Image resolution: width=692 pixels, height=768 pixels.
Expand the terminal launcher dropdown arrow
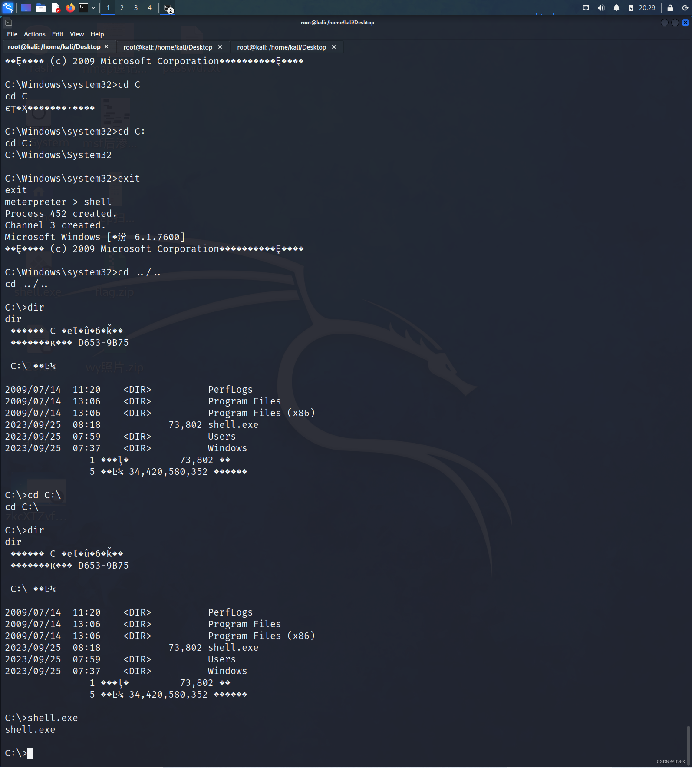point(93,8)
